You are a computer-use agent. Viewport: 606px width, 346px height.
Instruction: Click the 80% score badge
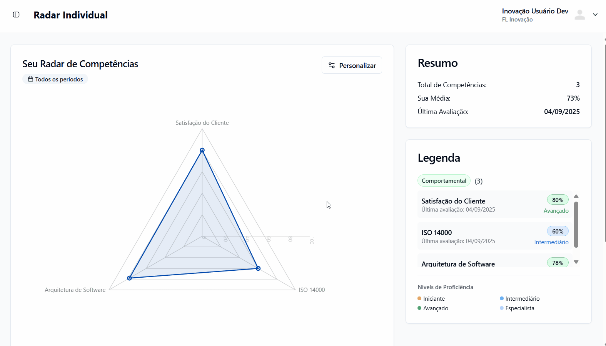(x=558, y=200)
